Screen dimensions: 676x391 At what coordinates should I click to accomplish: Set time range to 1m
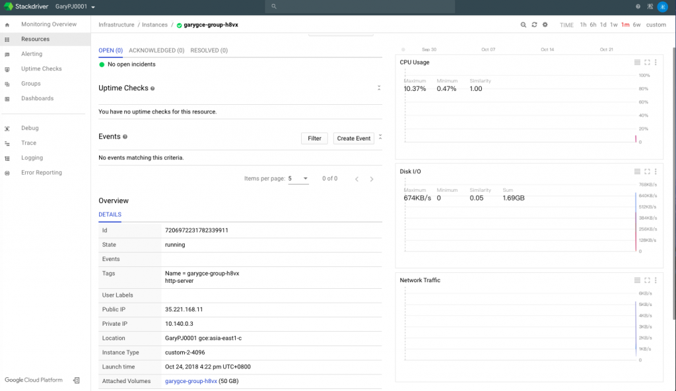(x=625, y=24)
